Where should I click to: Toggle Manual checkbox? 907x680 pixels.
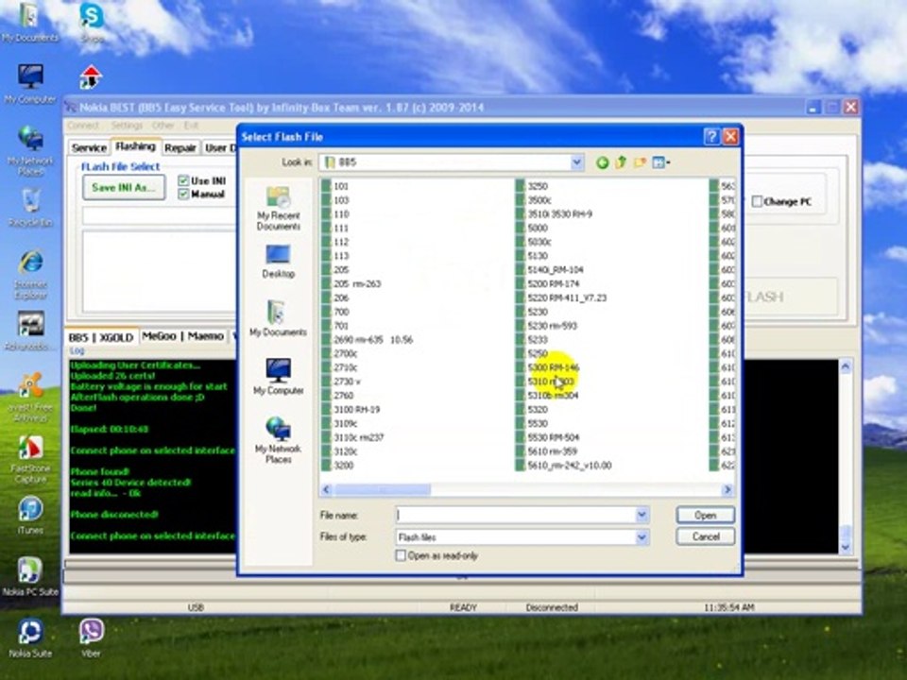click(184, 195)
